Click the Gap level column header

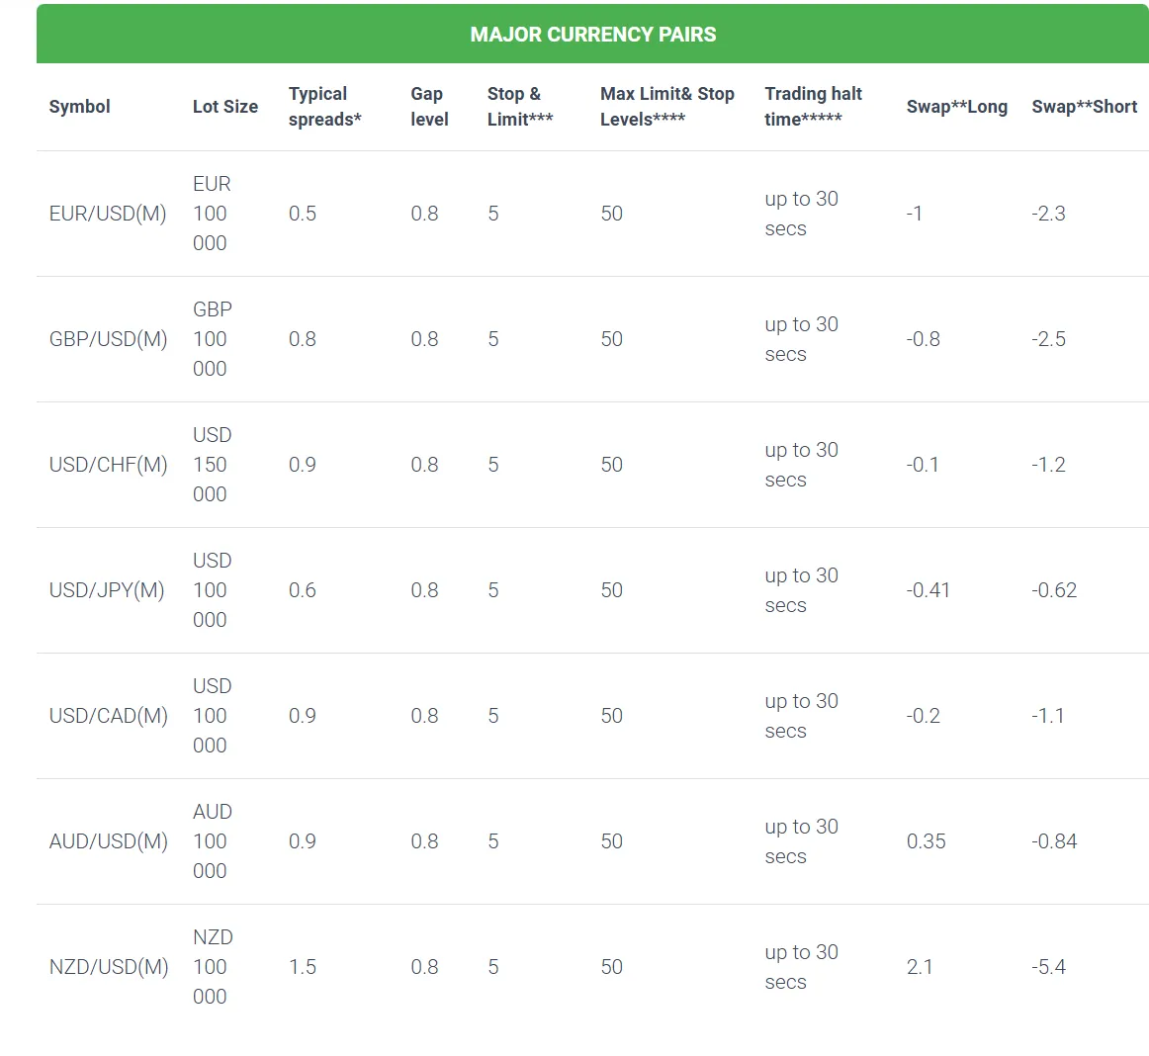(429, 106)
